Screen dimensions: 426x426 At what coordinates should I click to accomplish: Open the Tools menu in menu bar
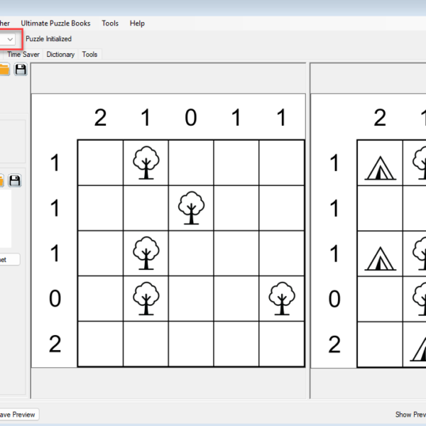coord(110,23)
